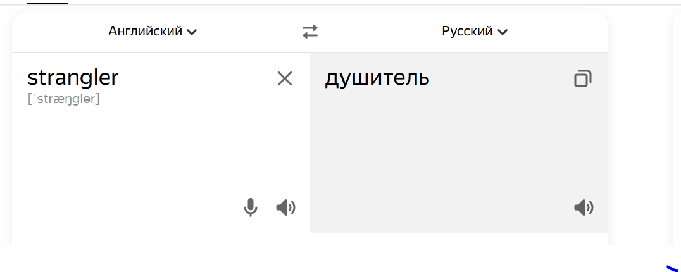Click the header gap left of the swap icon

pyautogui.click(x=253, y=32)
